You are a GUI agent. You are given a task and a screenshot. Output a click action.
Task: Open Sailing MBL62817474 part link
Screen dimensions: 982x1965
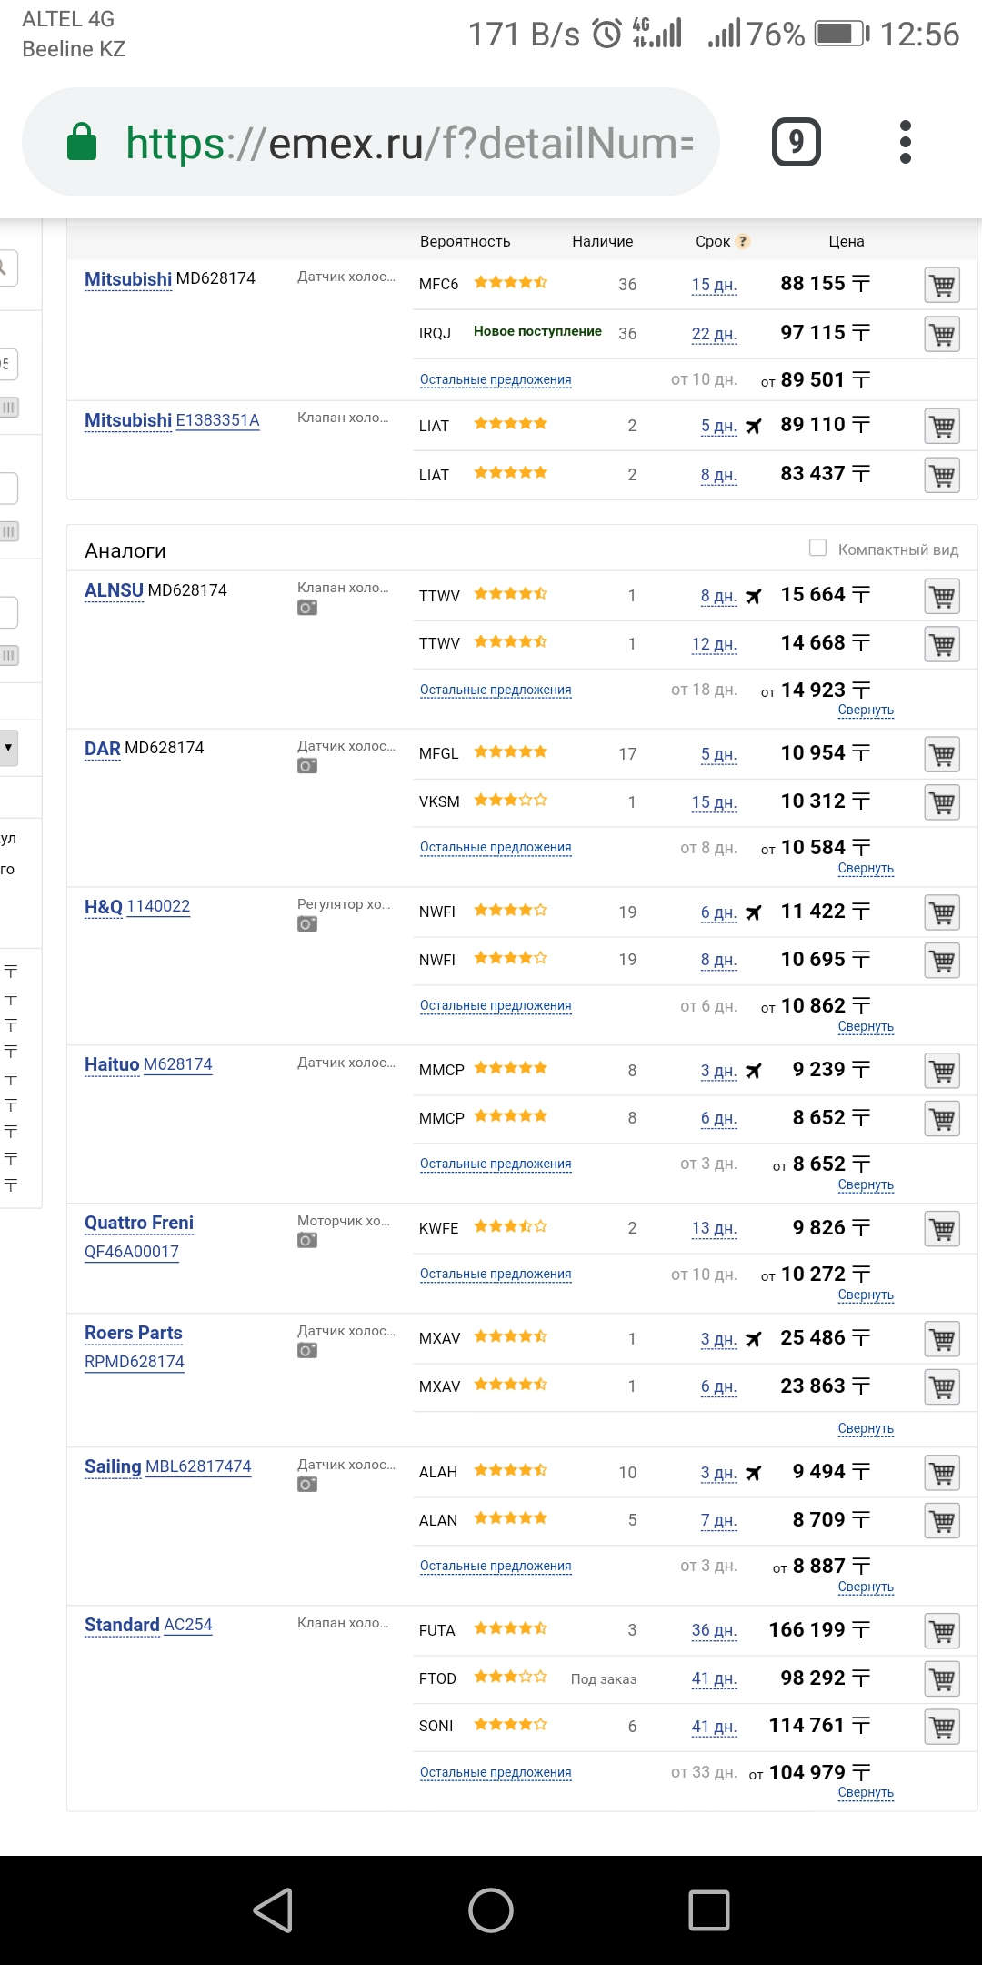(x=198, y=1466)
